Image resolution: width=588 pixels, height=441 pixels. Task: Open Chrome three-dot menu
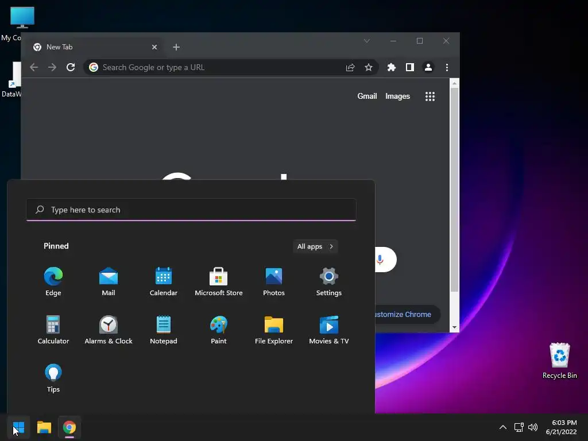point(447,67)
